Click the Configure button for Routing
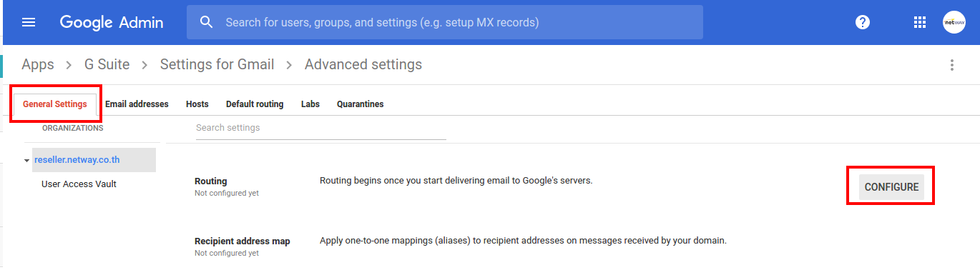The height and width of the screenshot is (275, 980). point(891,187)
